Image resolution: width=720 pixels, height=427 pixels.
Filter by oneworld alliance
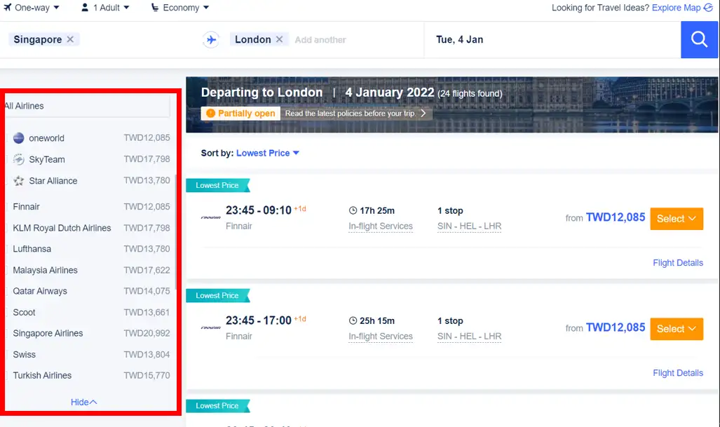tap(46, 137)
